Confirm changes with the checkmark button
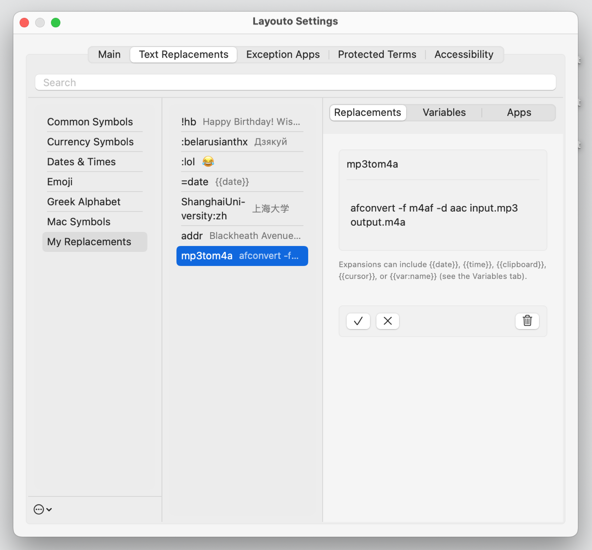Image resolution: width=592 pixels, height=550 pixels. [x=358, y=321]
